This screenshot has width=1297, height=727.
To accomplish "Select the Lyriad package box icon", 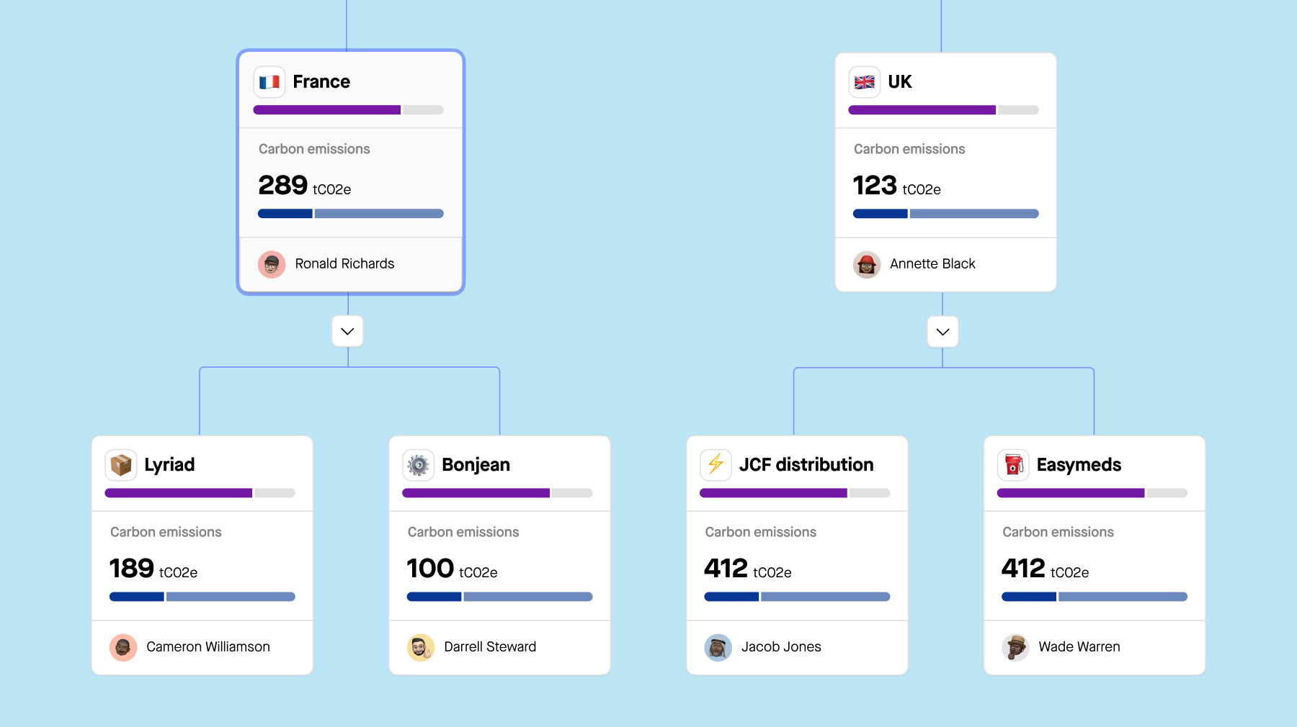I will pos(121,465).
